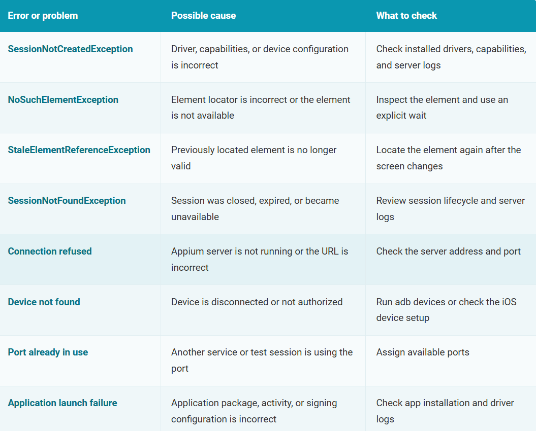The height and width of the screenshot is (431, 536).
Task: Click 'Previously located element is no longer valid'
Action: (254, 158)
